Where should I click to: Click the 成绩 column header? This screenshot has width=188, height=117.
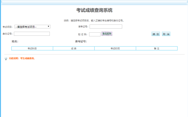click(x=74, y=49)
